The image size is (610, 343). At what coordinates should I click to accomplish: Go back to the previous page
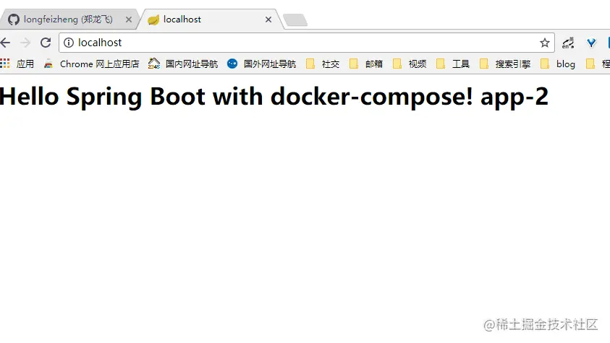(x=6, y=43)
